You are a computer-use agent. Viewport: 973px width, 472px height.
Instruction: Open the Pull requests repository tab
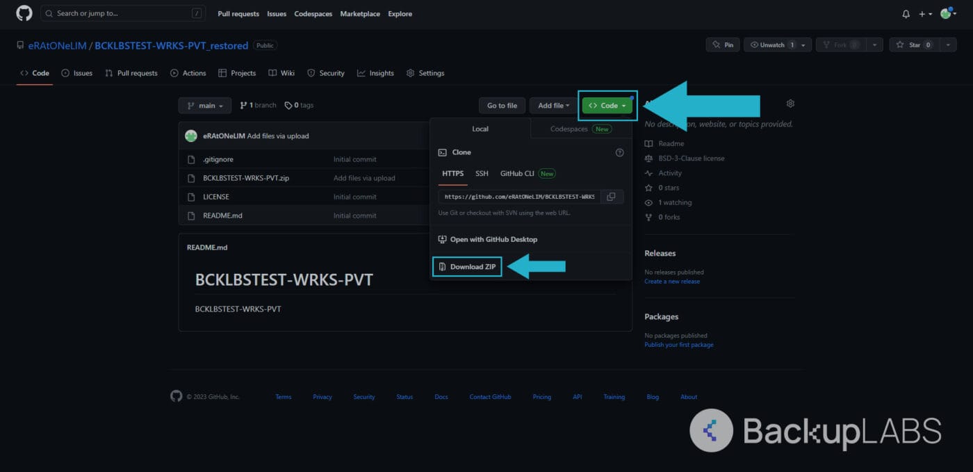pos(131,73)
